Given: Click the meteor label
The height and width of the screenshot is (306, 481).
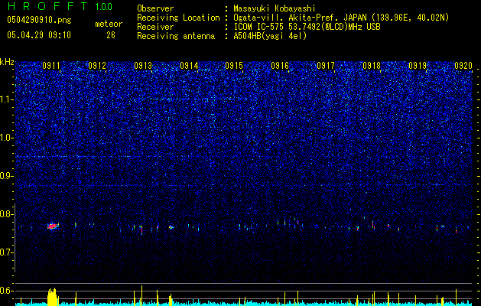Looking at the screenshot, I should 109,24.
